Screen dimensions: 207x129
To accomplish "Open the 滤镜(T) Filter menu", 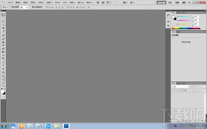I will (49, 2).
